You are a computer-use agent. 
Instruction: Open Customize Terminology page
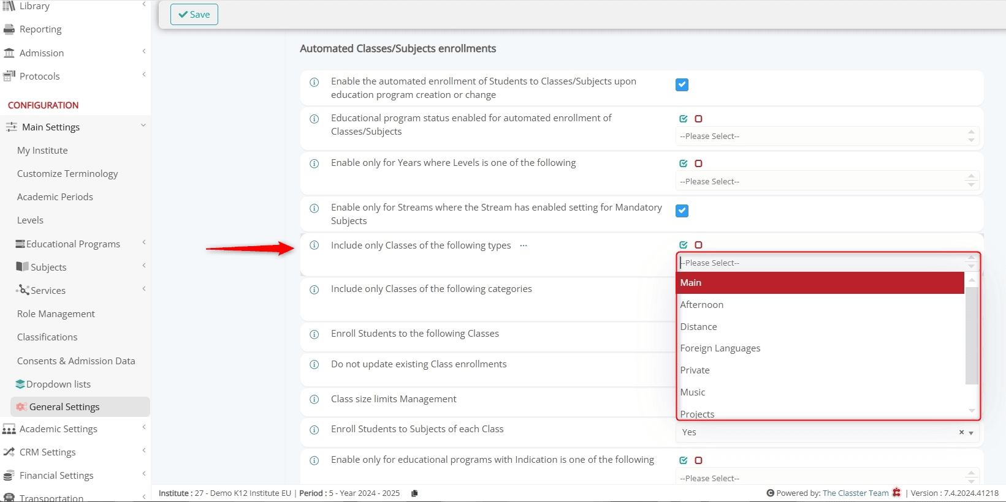click(x=67, y=174)
